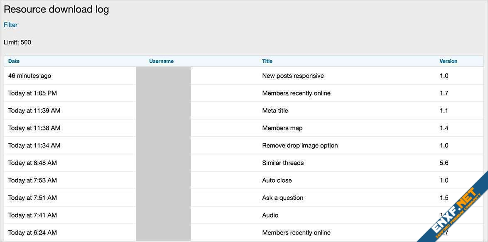Viewport: 488px width, 242px height.
Task: Select the "New posts responsive" title
Action: (x=293, y=76)
